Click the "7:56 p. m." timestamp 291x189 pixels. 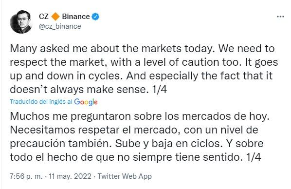(x=26, y=176)
